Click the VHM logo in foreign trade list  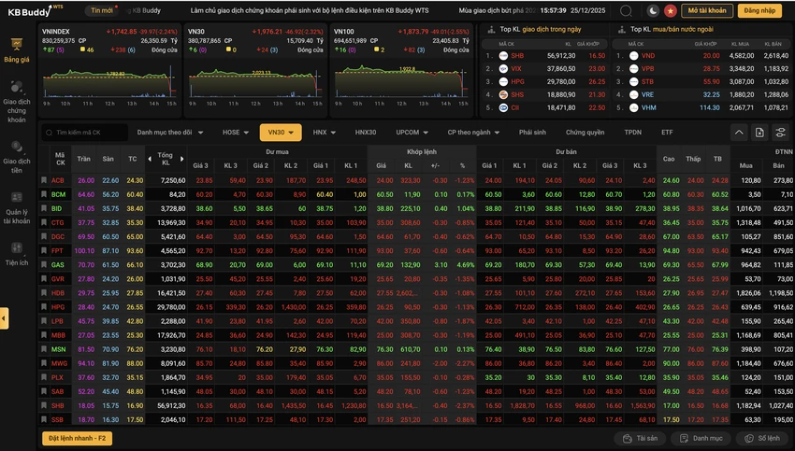coord(634,107)
